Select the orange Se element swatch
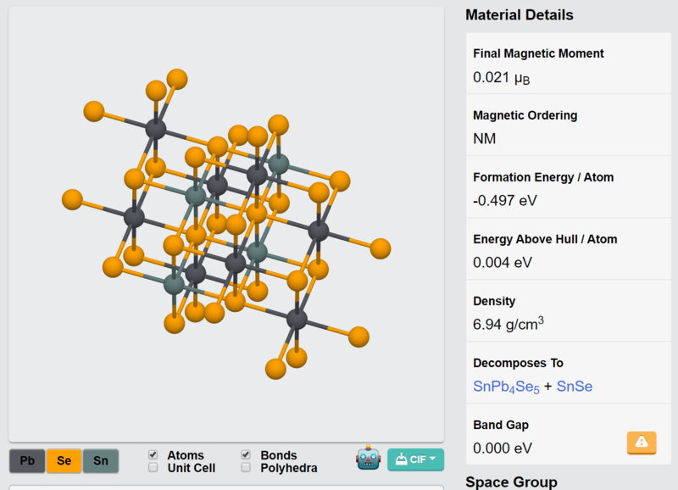 (x=64, y=460)
